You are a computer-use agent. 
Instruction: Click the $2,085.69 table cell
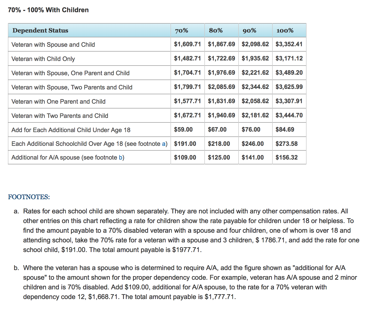221,87
